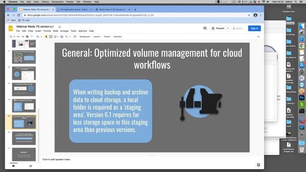Click the Undo arrow in toolbar
This screenshot has width=306, height=172.
[x=18, y=37]
